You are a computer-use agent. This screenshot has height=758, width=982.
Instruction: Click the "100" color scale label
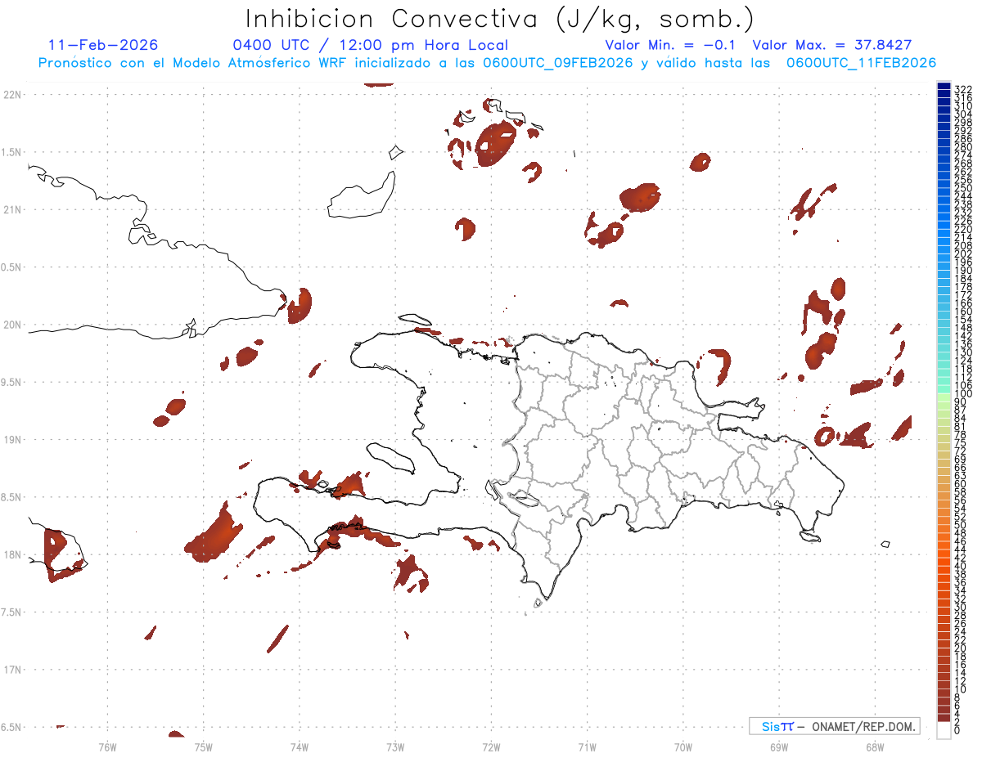click(963, 394)
